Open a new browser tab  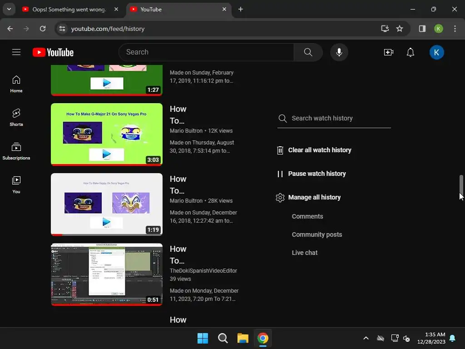[241, 9]
